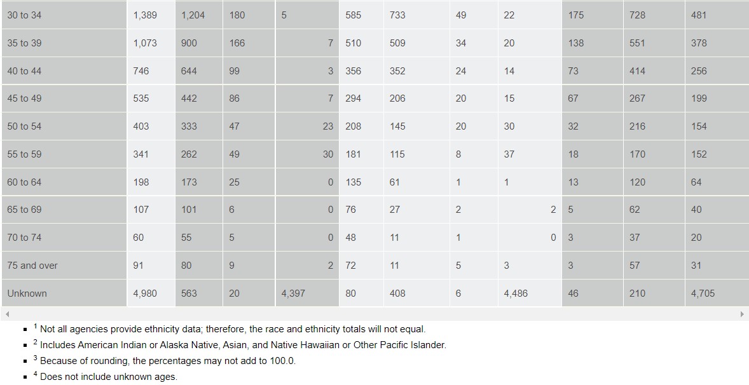This screenshot has width=749, height=385.
Task: Select the '50 to 54' row label
Action: [x=64, y=126]
